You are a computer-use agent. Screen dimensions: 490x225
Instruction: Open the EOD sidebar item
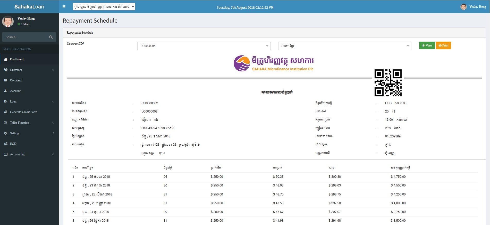(x=13, y=144)
